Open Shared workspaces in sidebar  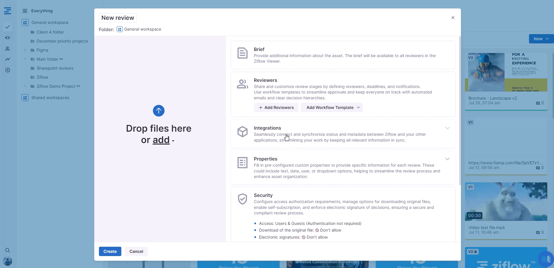tap(50, 98)
